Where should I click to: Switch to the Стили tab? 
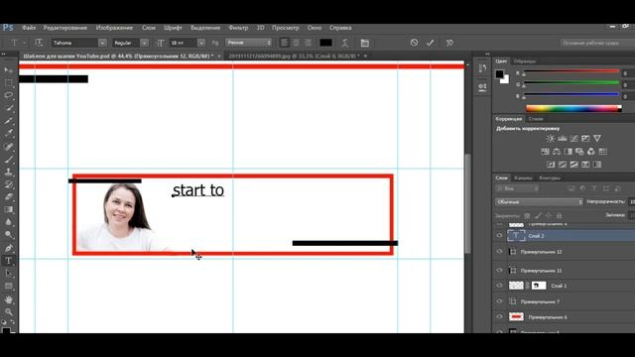coord(536,119)
